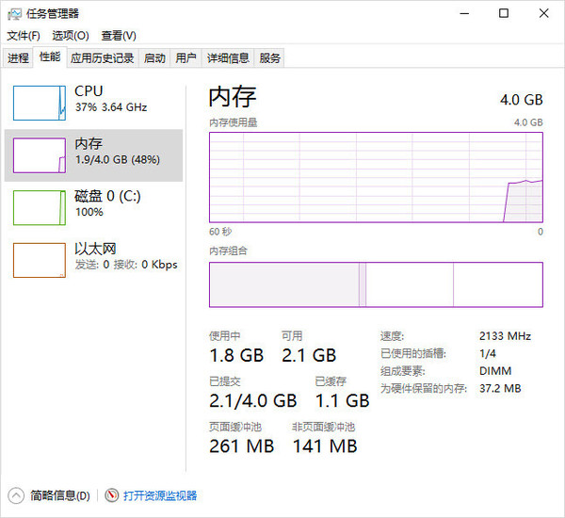This screenshot has height=518, width=565.
Task: Switch to the 应用历史记录 tab
Action: (x=102, y=58)
